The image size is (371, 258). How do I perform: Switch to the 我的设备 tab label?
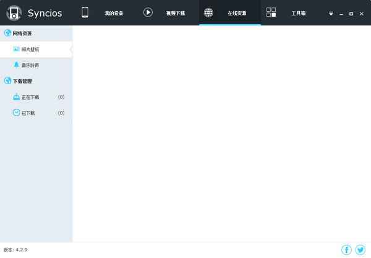click(114, 13)
